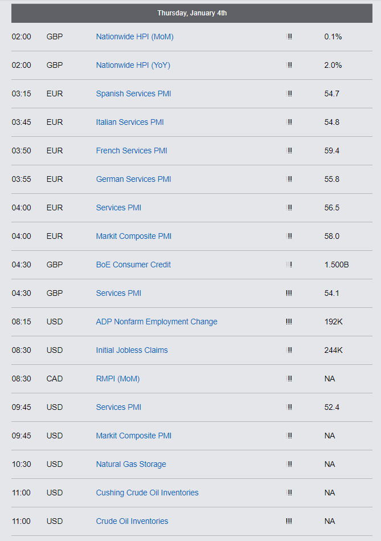Open German Services PMI event link
This screenshot has width=381, height=541.
(x=133, y=179)
